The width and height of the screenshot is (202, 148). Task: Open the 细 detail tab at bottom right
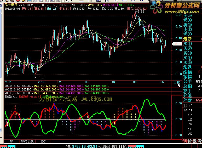click(185, 141)
